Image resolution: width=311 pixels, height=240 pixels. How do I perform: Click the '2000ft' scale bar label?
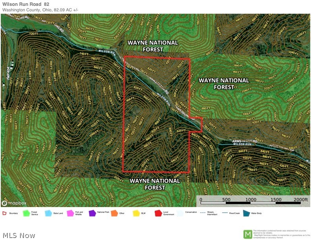click(301, 199)
